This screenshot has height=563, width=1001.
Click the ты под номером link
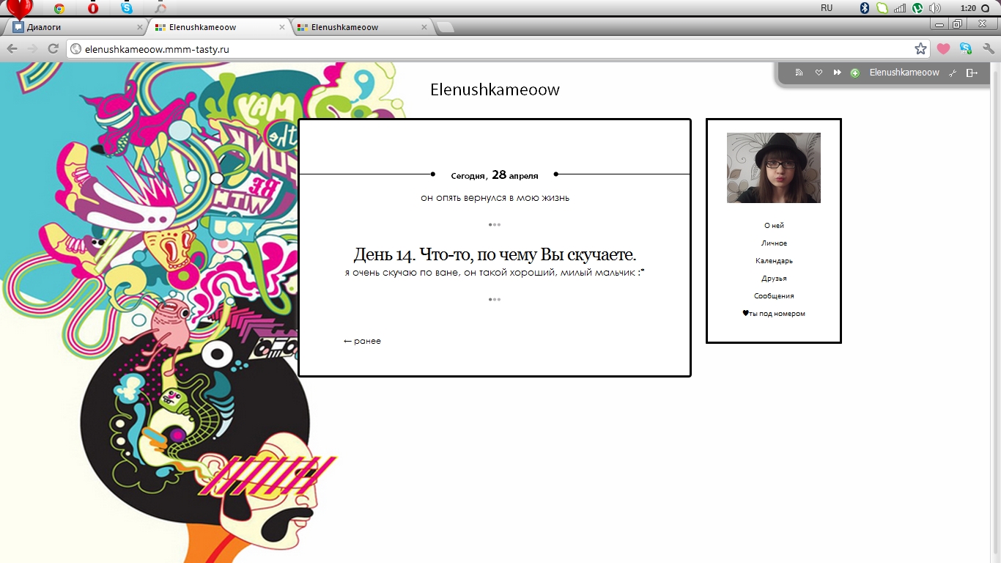point(774,314)
